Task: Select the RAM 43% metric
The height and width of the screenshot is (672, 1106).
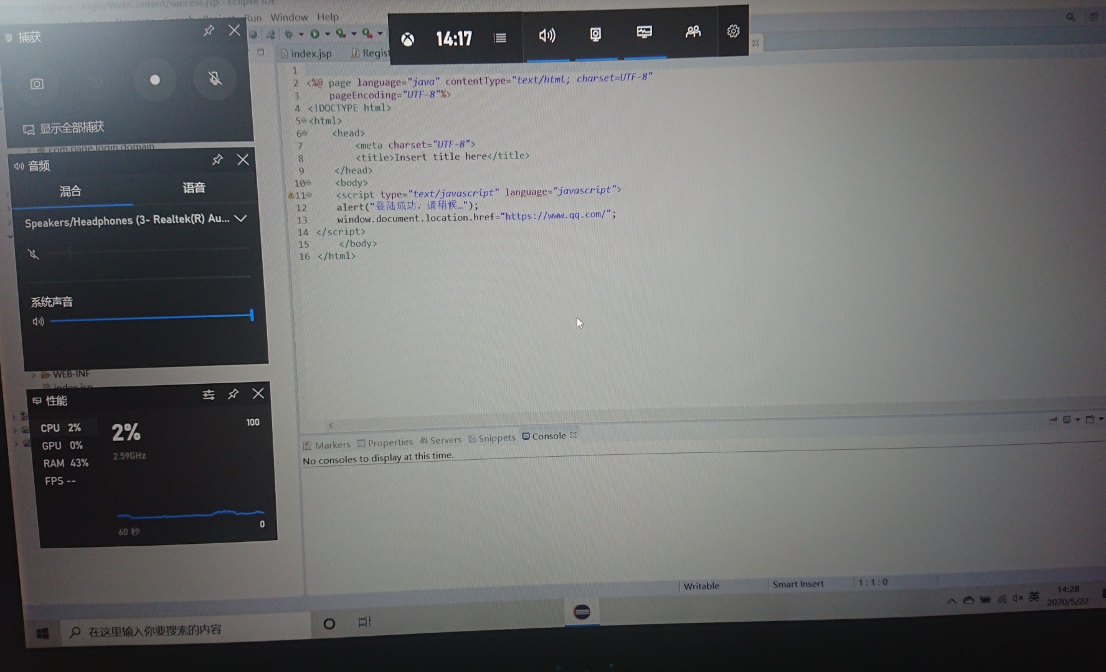Action: click(66, 464)
